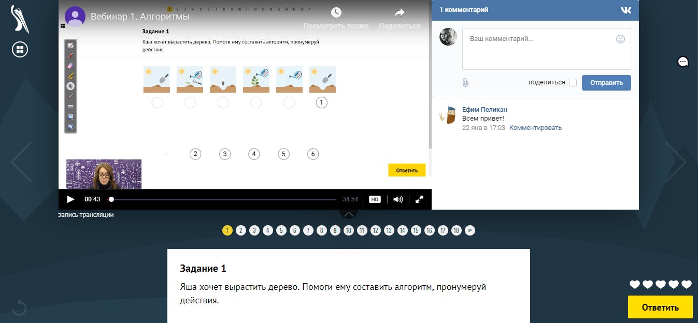Mute the video volume icon
Viewport: 698px width, 323px height.
pos(398,199)
